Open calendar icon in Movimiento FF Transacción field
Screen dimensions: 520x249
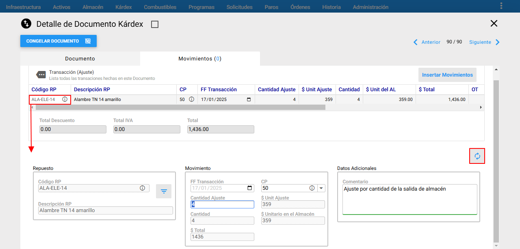click(x=249, y=188)
